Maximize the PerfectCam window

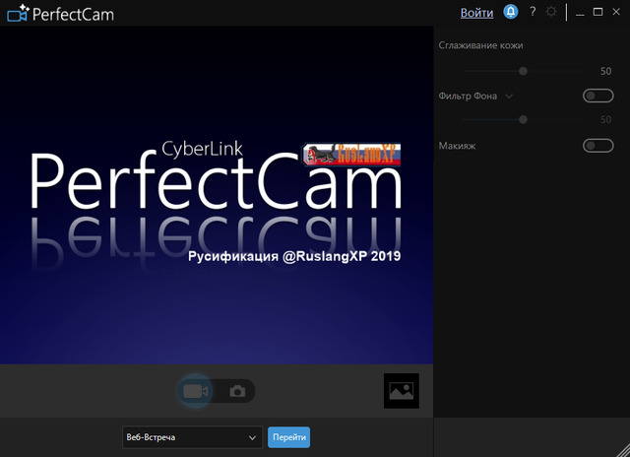pyautogui.click(x=598, y=12)
